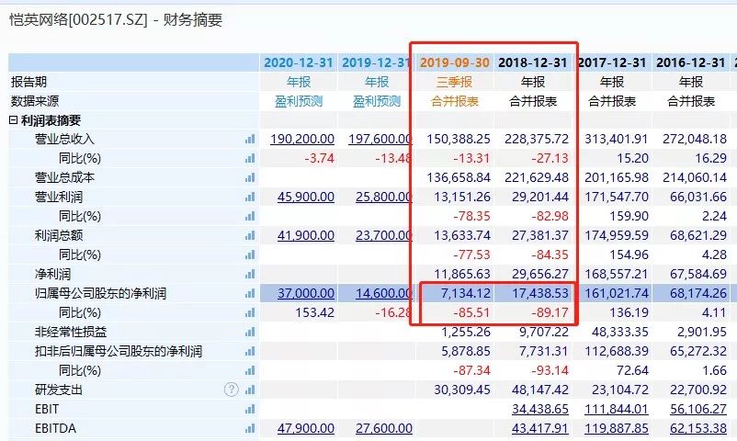Open net profit forecast link 37,000.00
The width and height of the screenshot is (737, 441).
coord(306,293)
